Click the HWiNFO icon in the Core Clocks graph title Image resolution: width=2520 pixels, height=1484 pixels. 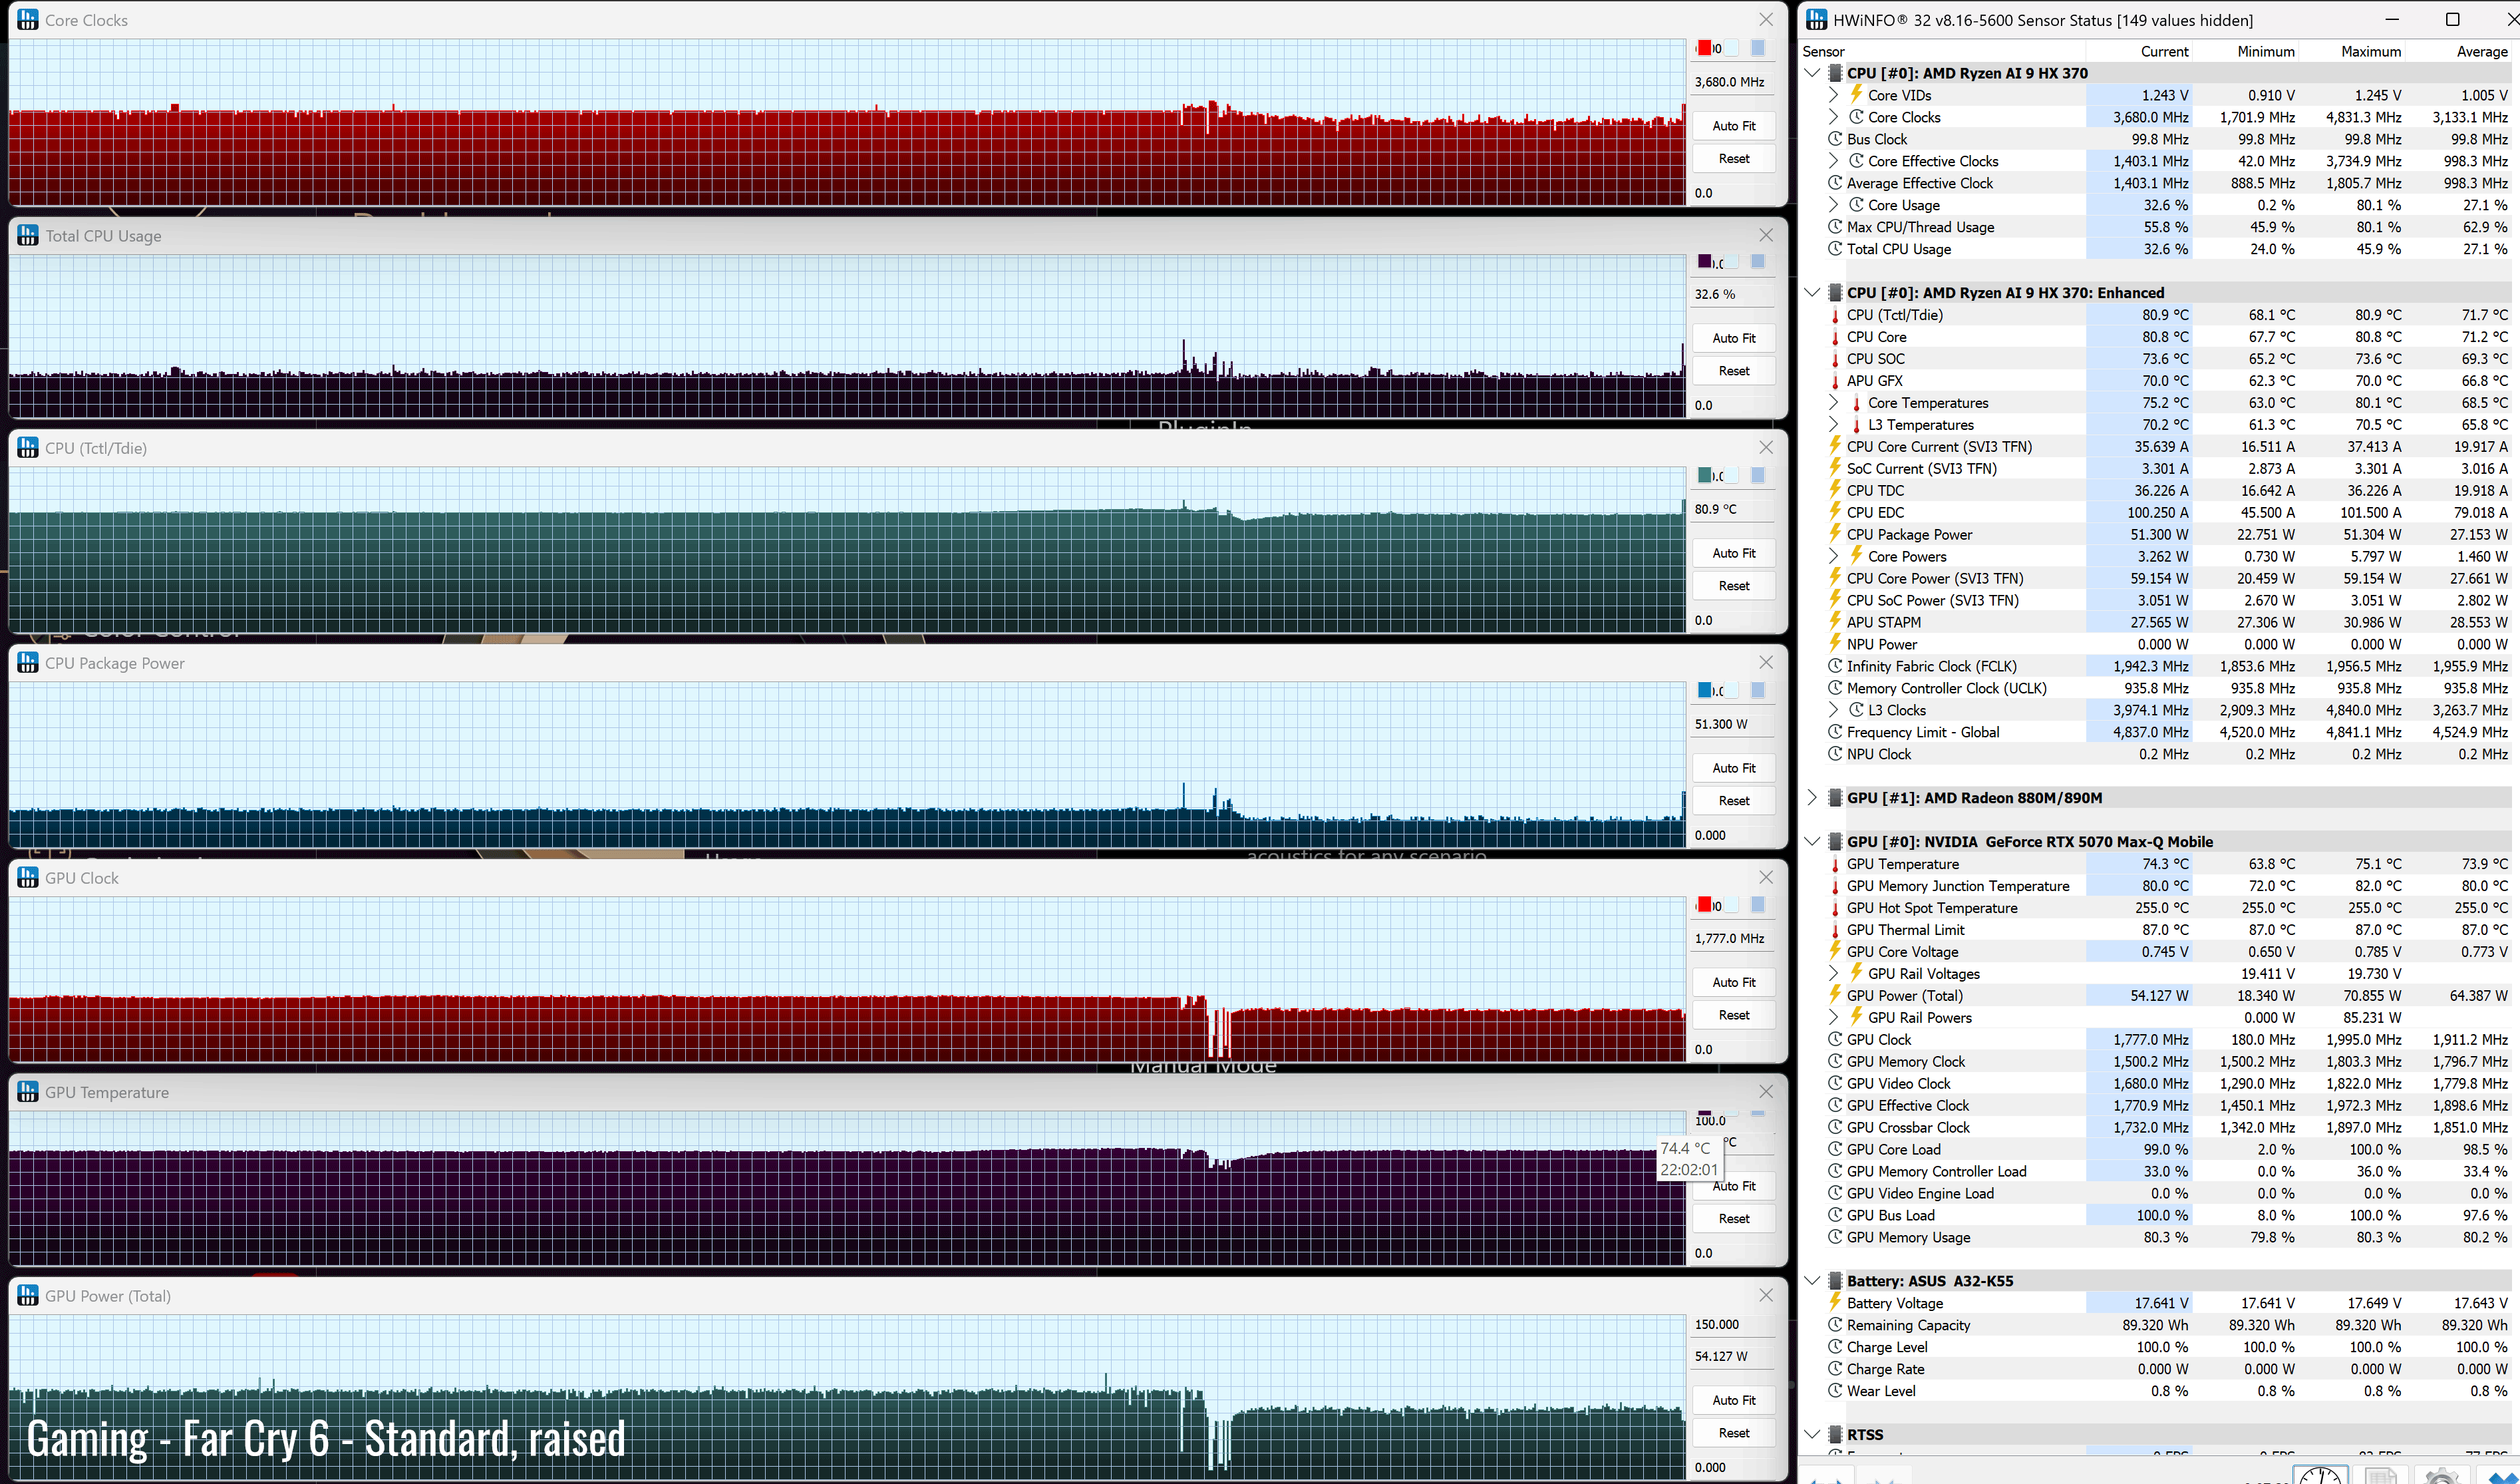tap(28, 20)
